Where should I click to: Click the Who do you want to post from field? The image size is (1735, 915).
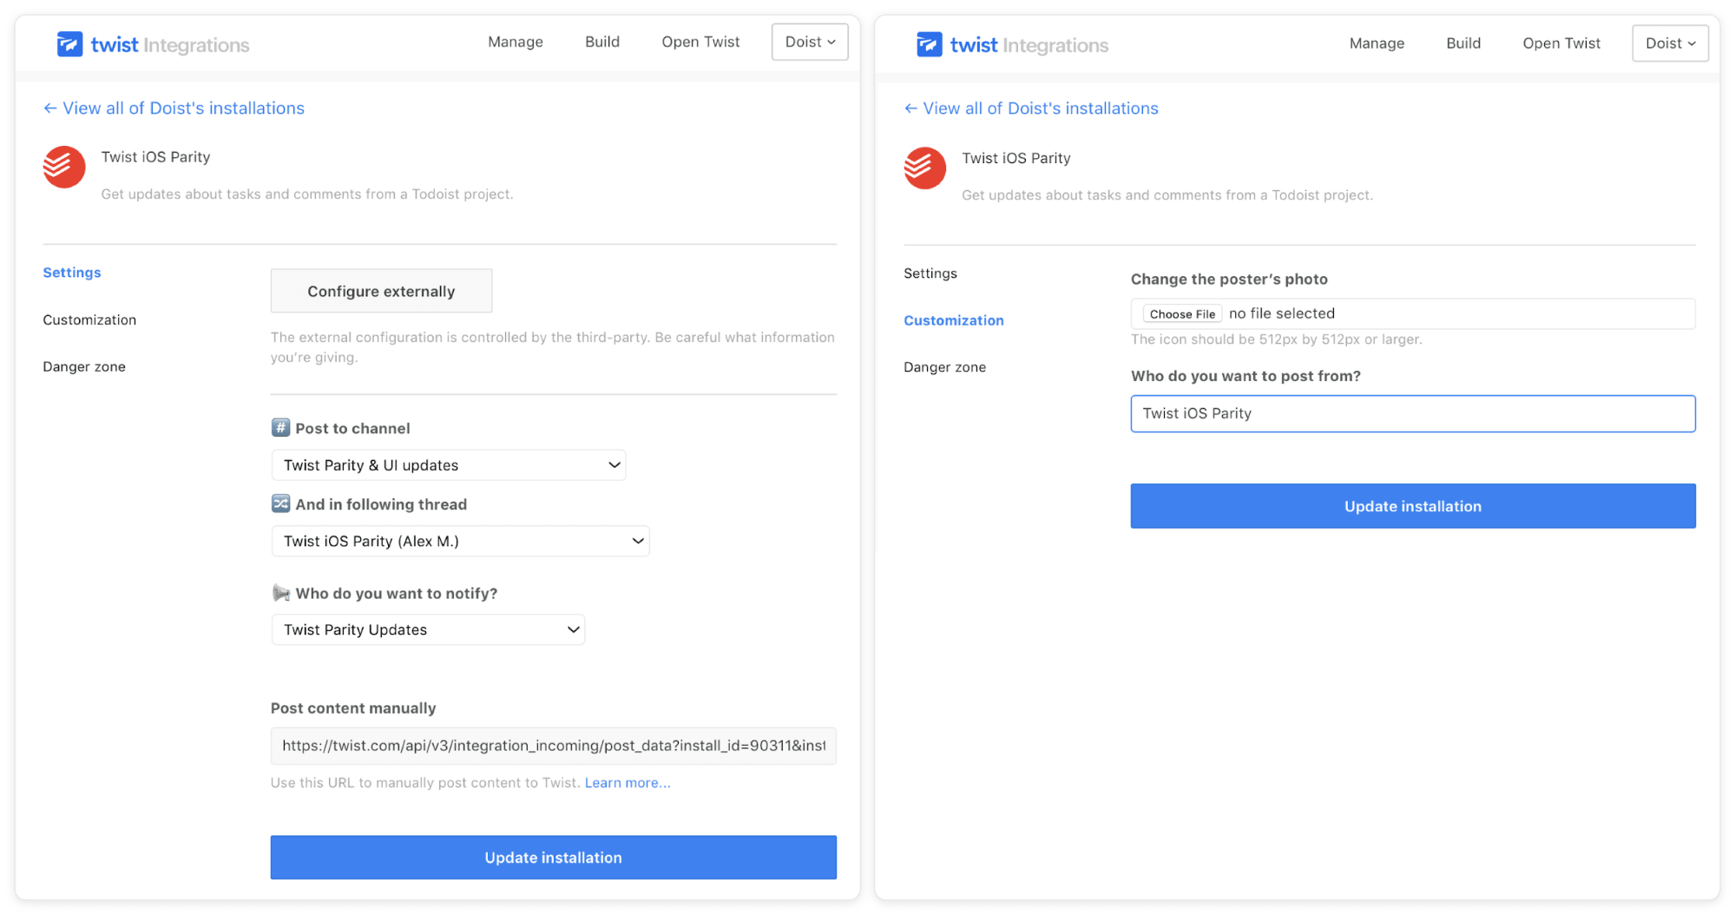click(x=1411, y=414)
